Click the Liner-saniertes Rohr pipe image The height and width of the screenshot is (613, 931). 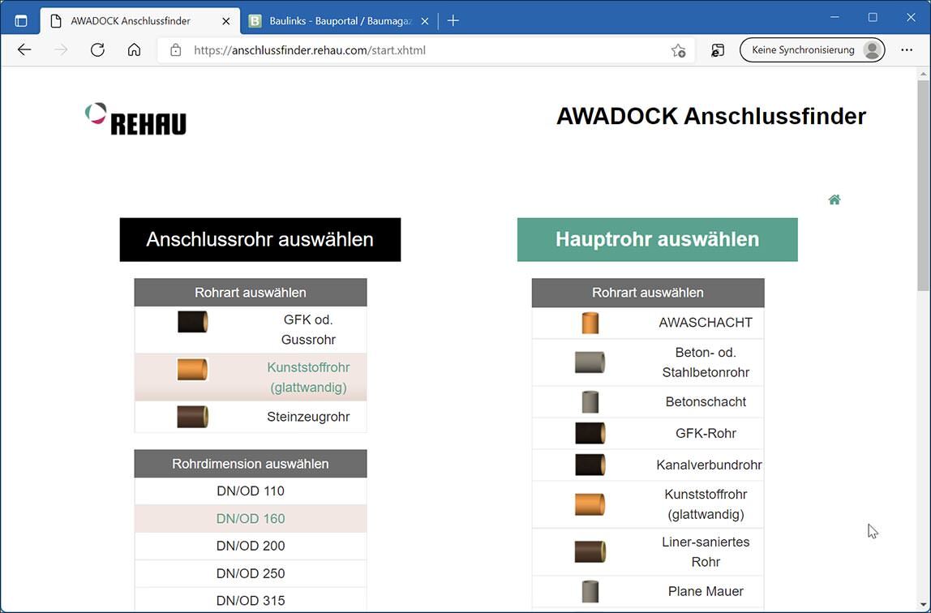click(590, 552)
